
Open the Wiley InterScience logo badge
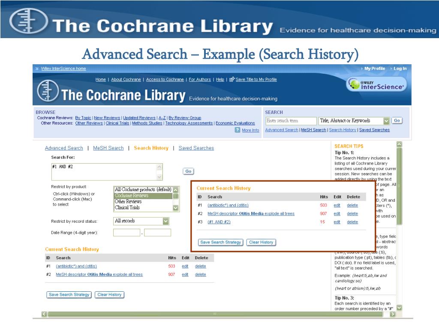[376, 84]
